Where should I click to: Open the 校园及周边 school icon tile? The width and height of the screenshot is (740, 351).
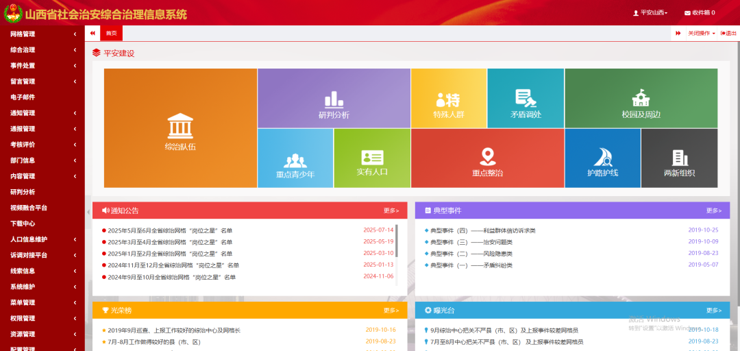tap(641, 98)
